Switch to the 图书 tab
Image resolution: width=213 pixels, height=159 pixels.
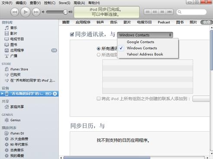pos(180,22)
